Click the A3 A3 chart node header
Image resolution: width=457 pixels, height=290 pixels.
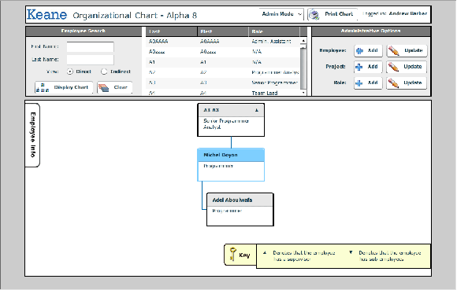pos(231,110)
